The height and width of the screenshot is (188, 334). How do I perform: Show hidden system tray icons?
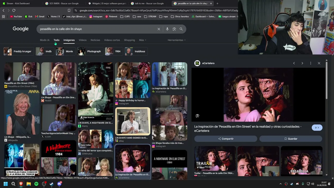click(x=281, y=184)
